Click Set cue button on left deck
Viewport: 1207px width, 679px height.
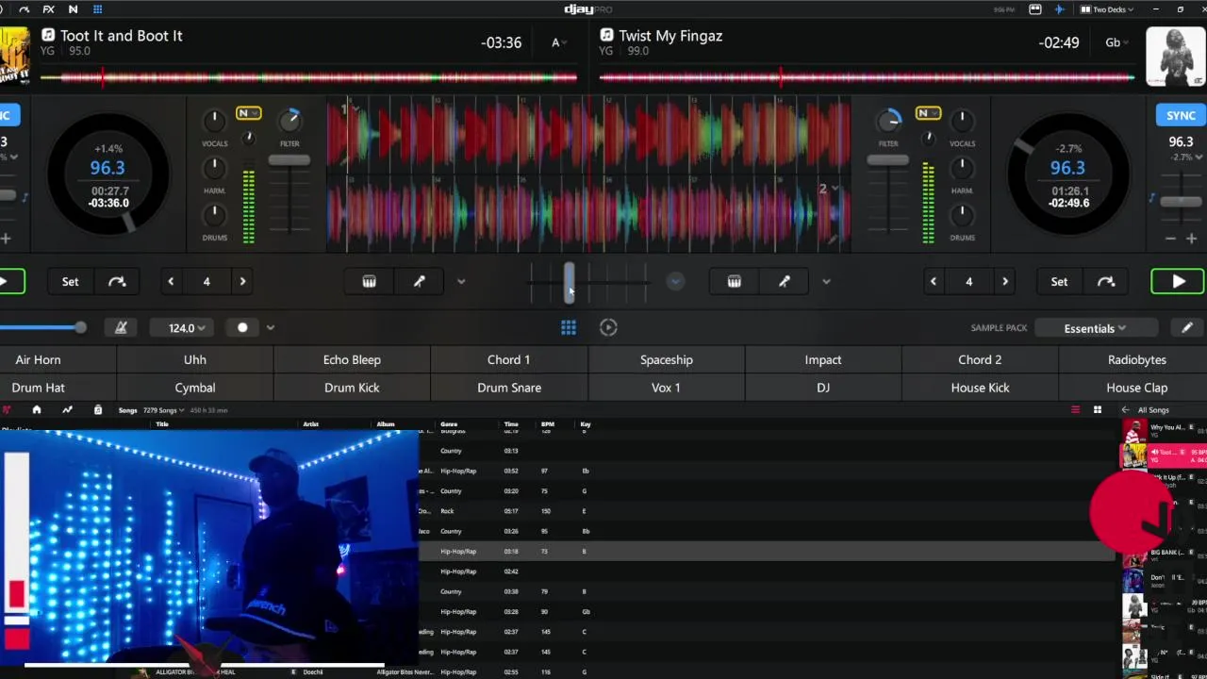click(70, 281)
